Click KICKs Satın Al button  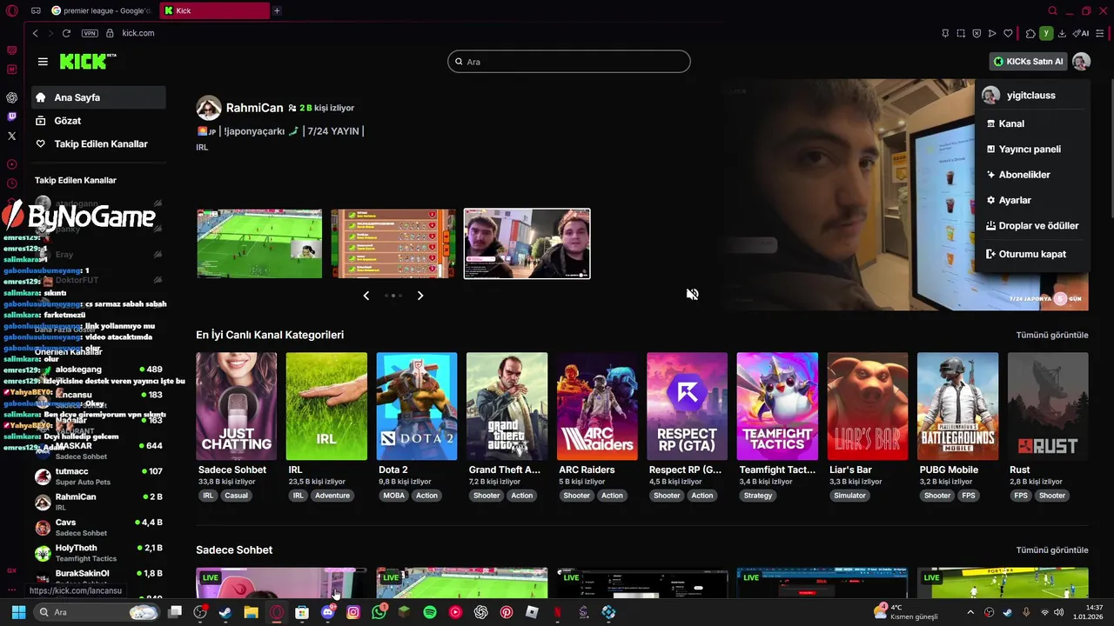(1029, 62)
